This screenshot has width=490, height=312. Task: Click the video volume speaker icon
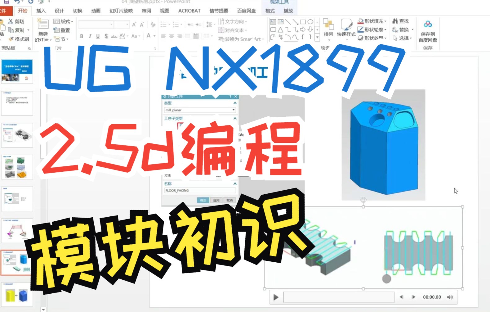(450, 297)
